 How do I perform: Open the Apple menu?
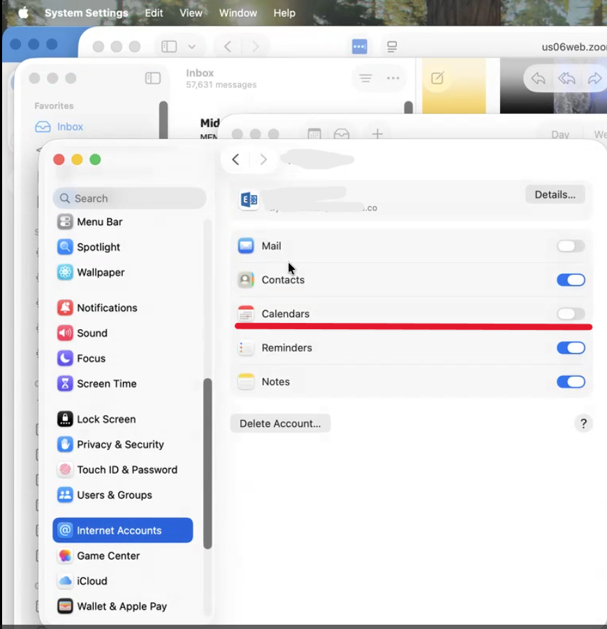click(x=23, y=13)
